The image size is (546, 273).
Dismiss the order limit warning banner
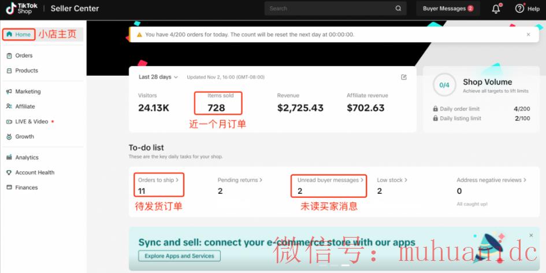528,35
